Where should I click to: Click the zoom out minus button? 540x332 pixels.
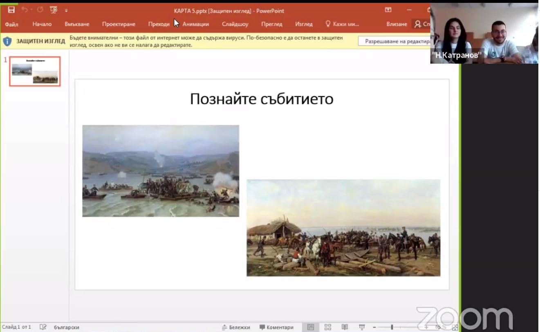tap(374, 328)
